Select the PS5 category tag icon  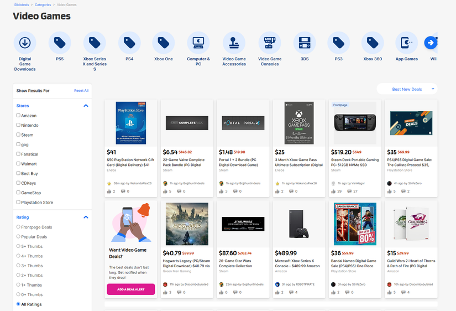point(60,43)
